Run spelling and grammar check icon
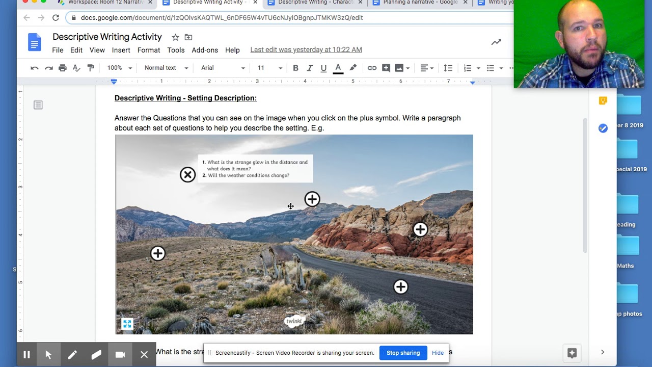This screenshot has width=652, height=367. tap(76, 68)
